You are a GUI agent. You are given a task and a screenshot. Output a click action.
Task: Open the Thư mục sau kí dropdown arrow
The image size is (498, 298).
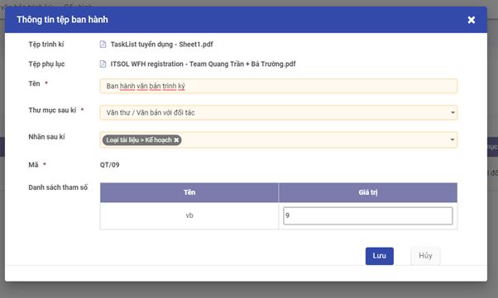pyautogui.click(x=453, y=112)
